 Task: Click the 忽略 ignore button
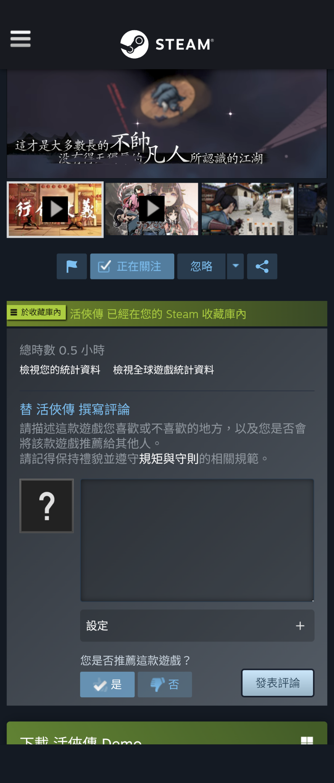(x=201, y=266)
